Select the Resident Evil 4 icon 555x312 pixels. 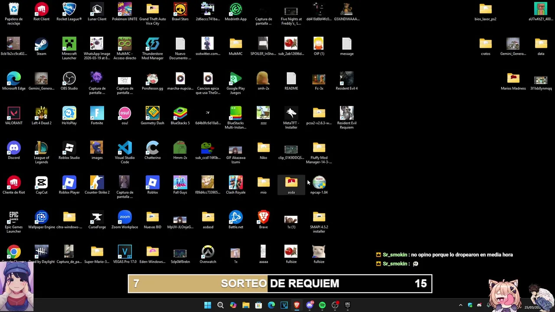[347, 79]
